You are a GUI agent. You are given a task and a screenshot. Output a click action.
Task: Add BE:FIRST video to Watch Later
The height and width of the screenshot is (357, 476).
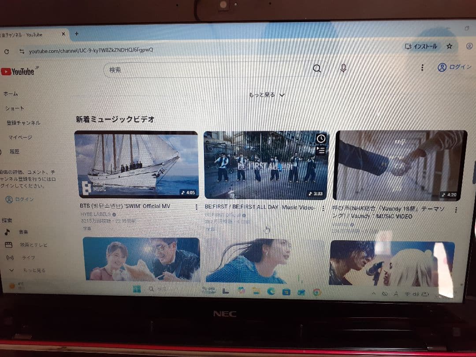[x=321, y=139]
